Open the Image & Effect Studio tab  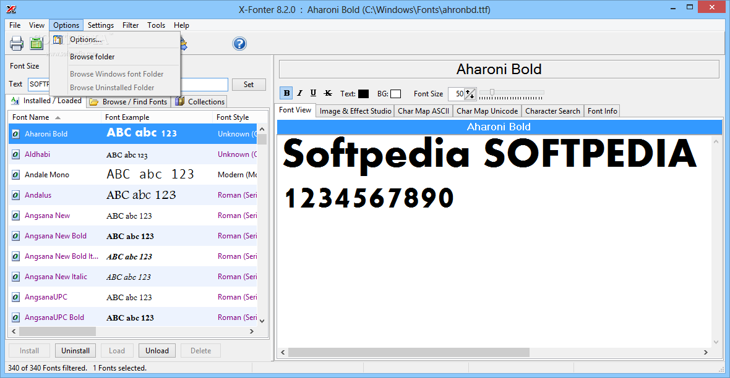(x=355, y=111)
